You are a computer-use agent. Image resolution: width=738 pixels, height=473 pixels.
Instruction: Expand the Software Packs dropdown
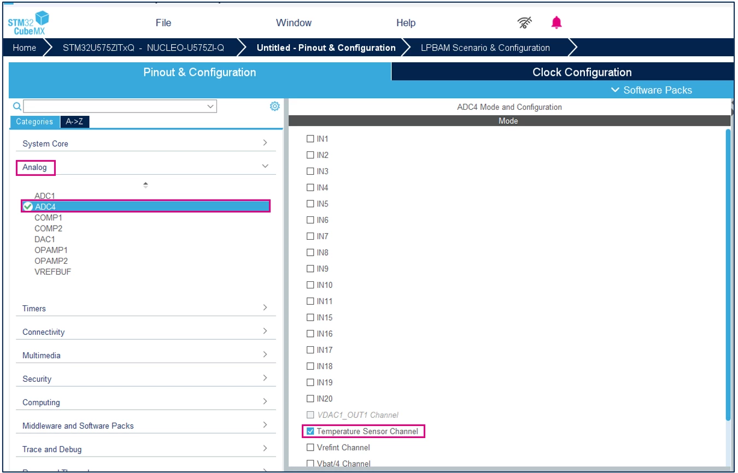coord(652,90)
